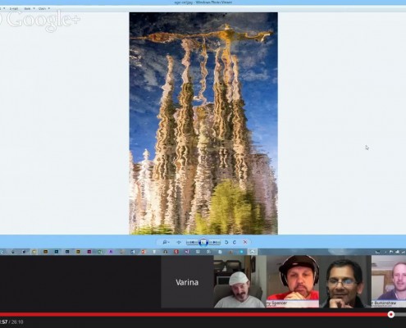Open the magenta InDesign-style icon in the taskbar
This screenshot has height=328, width=406.
[x=89, y=252]
